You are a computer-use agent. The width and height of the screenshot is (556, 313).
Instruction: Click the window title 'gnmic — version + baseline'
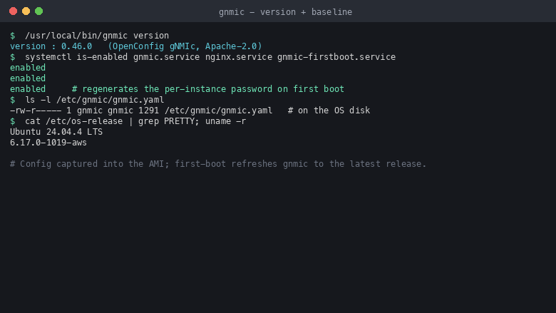click(x=285, y=12)
